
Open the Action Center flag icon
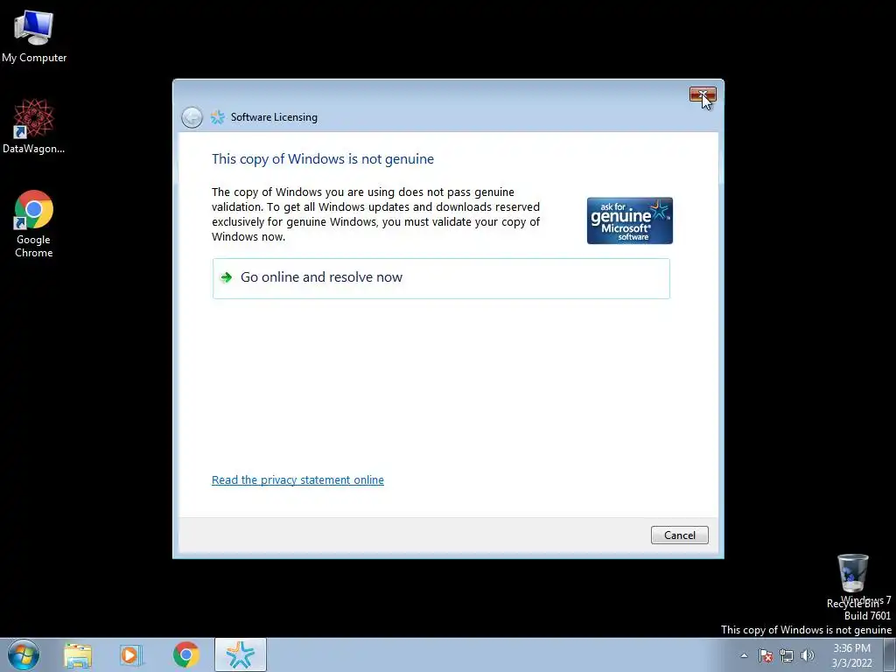coord(766,655)
